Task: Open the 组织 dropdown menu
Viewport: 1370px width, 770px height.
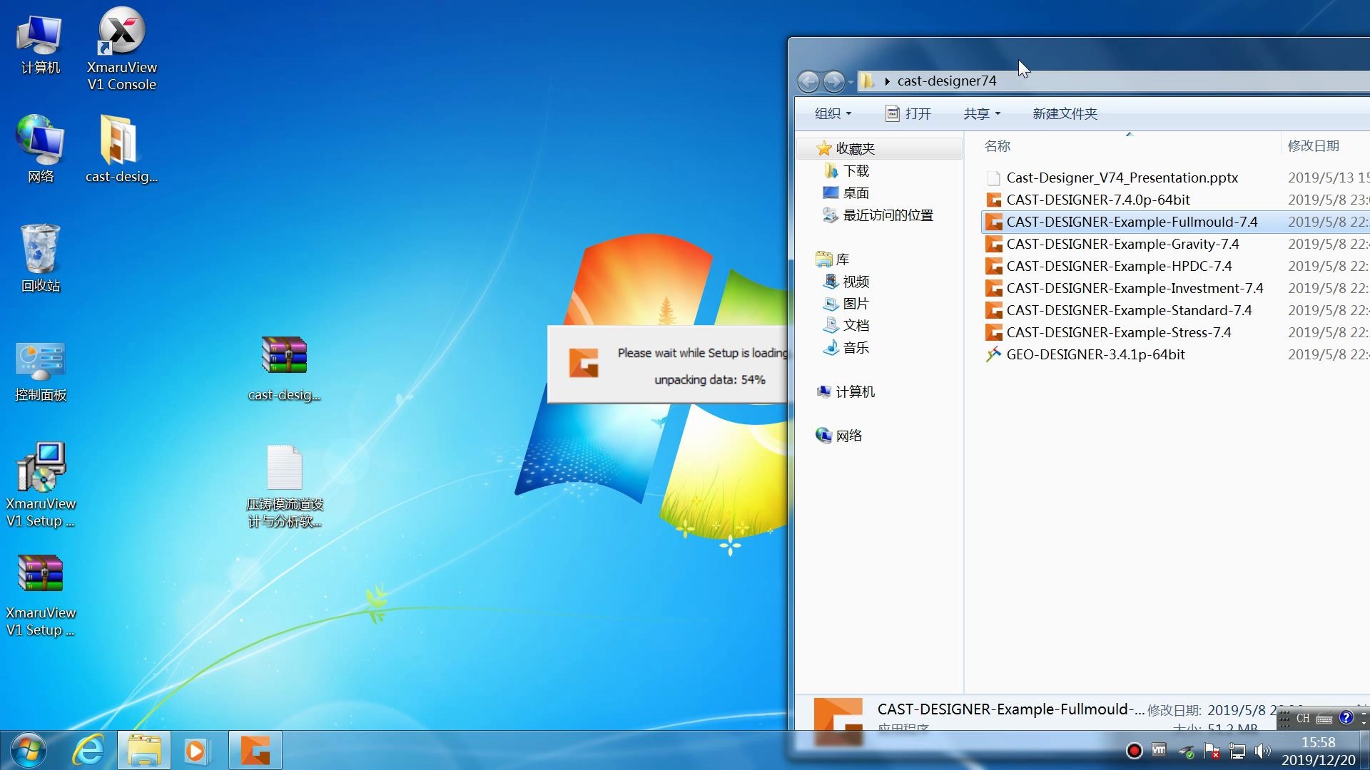Action: point(833,113)
